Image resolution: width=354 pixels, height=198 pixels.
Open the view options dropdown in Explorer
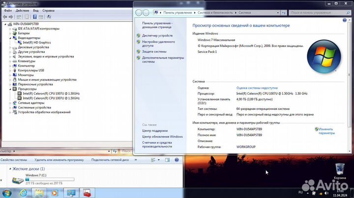[x=159, y=160]
